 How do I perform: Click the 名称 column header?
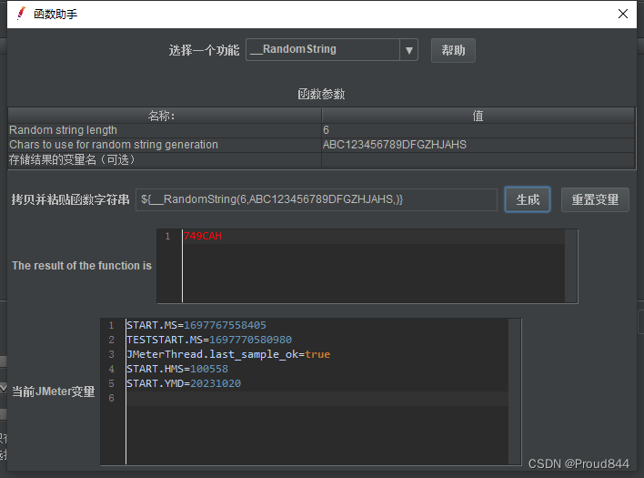[165, 116]
